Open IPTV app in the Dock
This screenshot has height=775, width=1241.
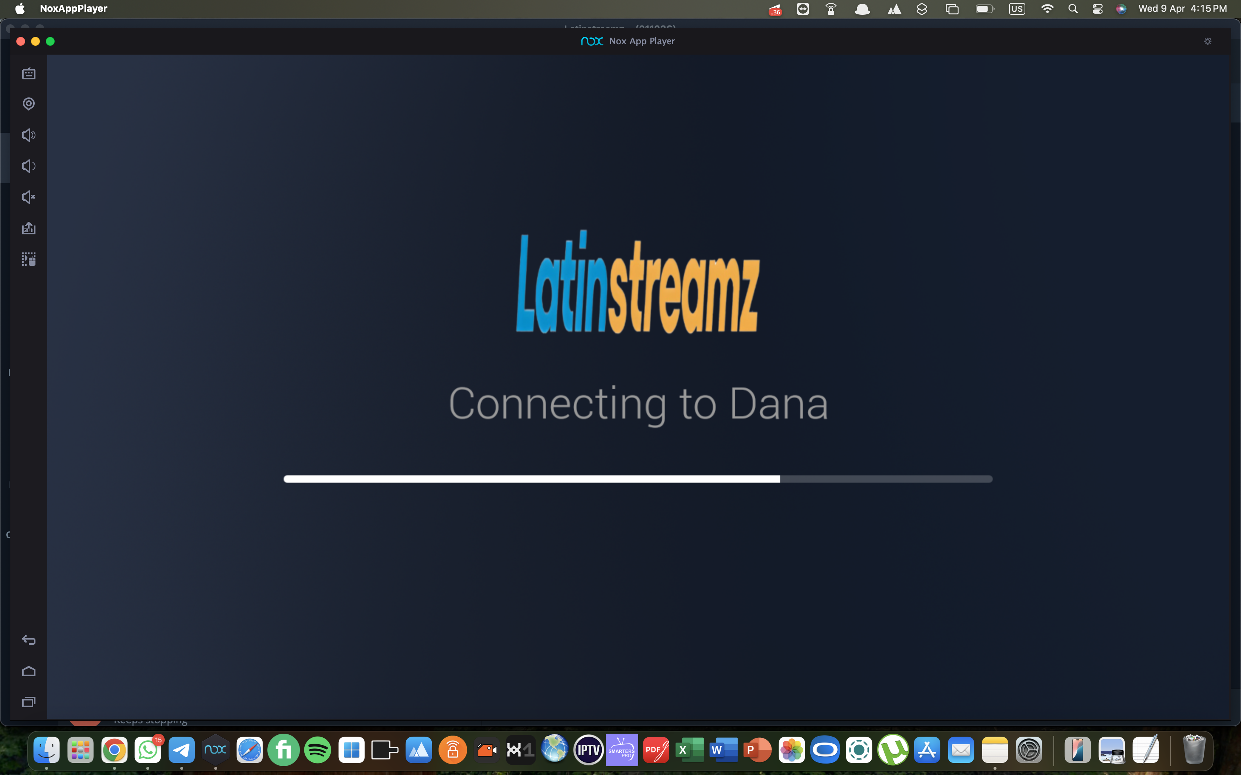(x=588, y=750)
